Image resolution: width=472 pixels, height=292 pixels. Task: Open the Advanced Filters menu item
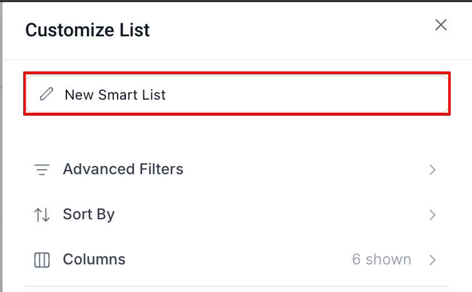tap(123, 169)
